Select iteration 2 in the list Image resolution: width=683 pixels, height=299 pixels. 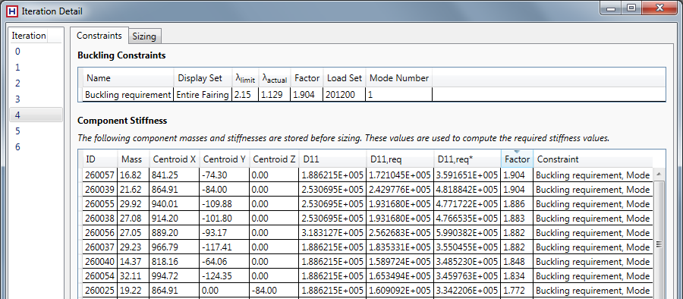tap(36, 83)
